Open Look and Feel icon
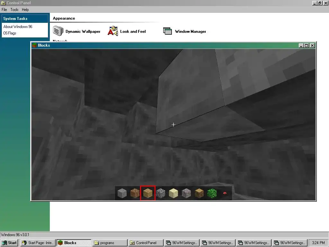329x247 pixels. [x=113, y=31]
